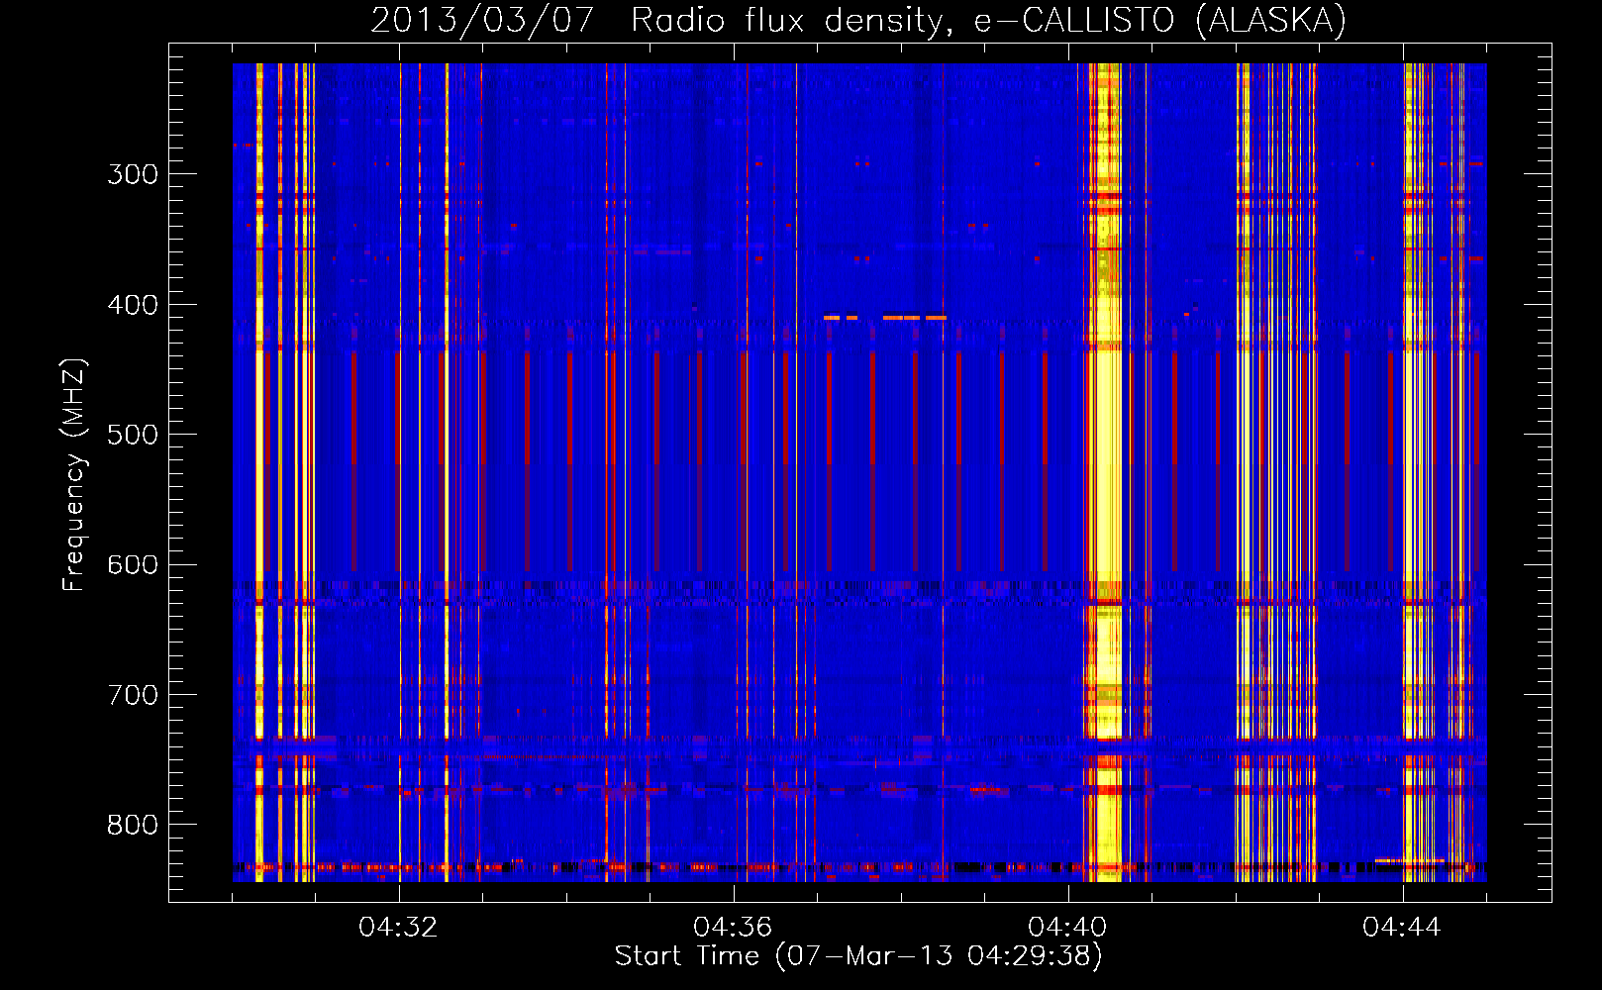Click the 400 frequency tick label
This screenshot has width=1602, height=990.
(x=133, y=304)
